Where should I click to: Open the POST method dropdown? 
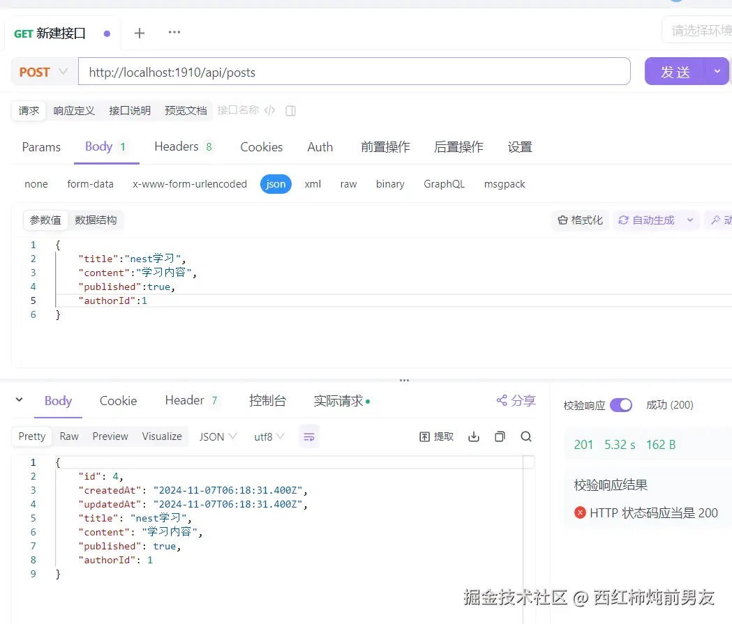pyautogui.click(x=45, y=72)
